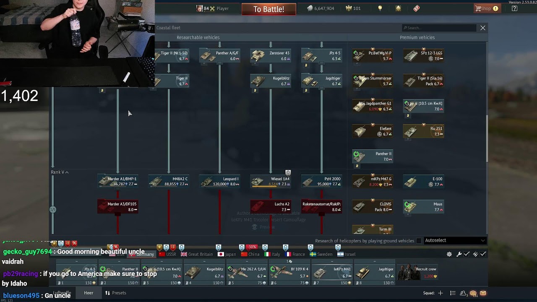Select locked Luchs A2 vehicle

tap(271, 207)
